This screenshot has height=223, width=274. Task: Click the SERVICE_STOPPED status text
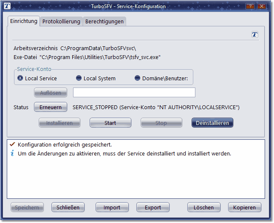tap(156, 107)
